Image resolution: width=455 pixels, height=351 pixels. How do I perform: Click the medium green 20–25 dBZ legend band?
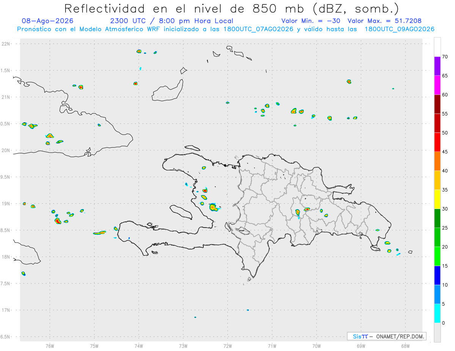[x=437, y=237]
